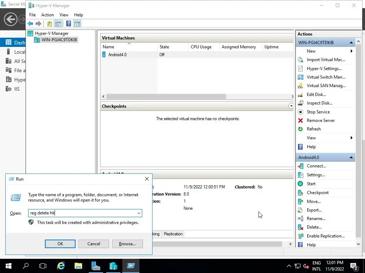The height and width of the screenshot is (273, 365).
Task: Open the File menu
Action: point(32,15)
